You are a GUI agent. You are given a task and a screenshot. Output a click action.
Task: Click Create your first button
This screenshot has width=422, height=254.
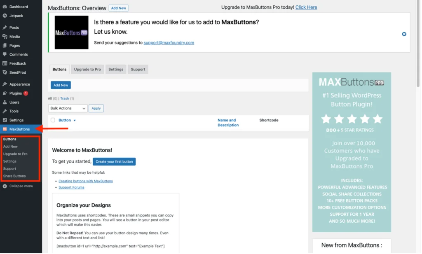[x=115, y=162]
